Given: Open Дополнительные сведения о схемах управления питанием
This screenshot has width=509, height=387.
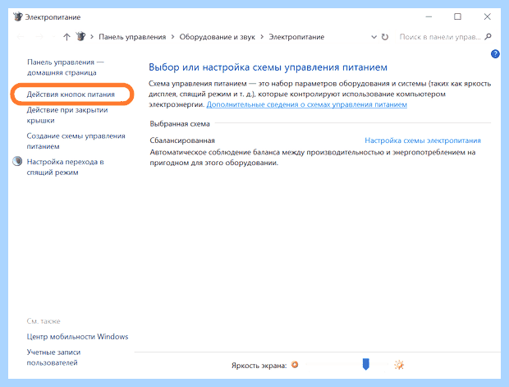Looking at the screenshot, I should pyautogui.click(x=307, y=104).
